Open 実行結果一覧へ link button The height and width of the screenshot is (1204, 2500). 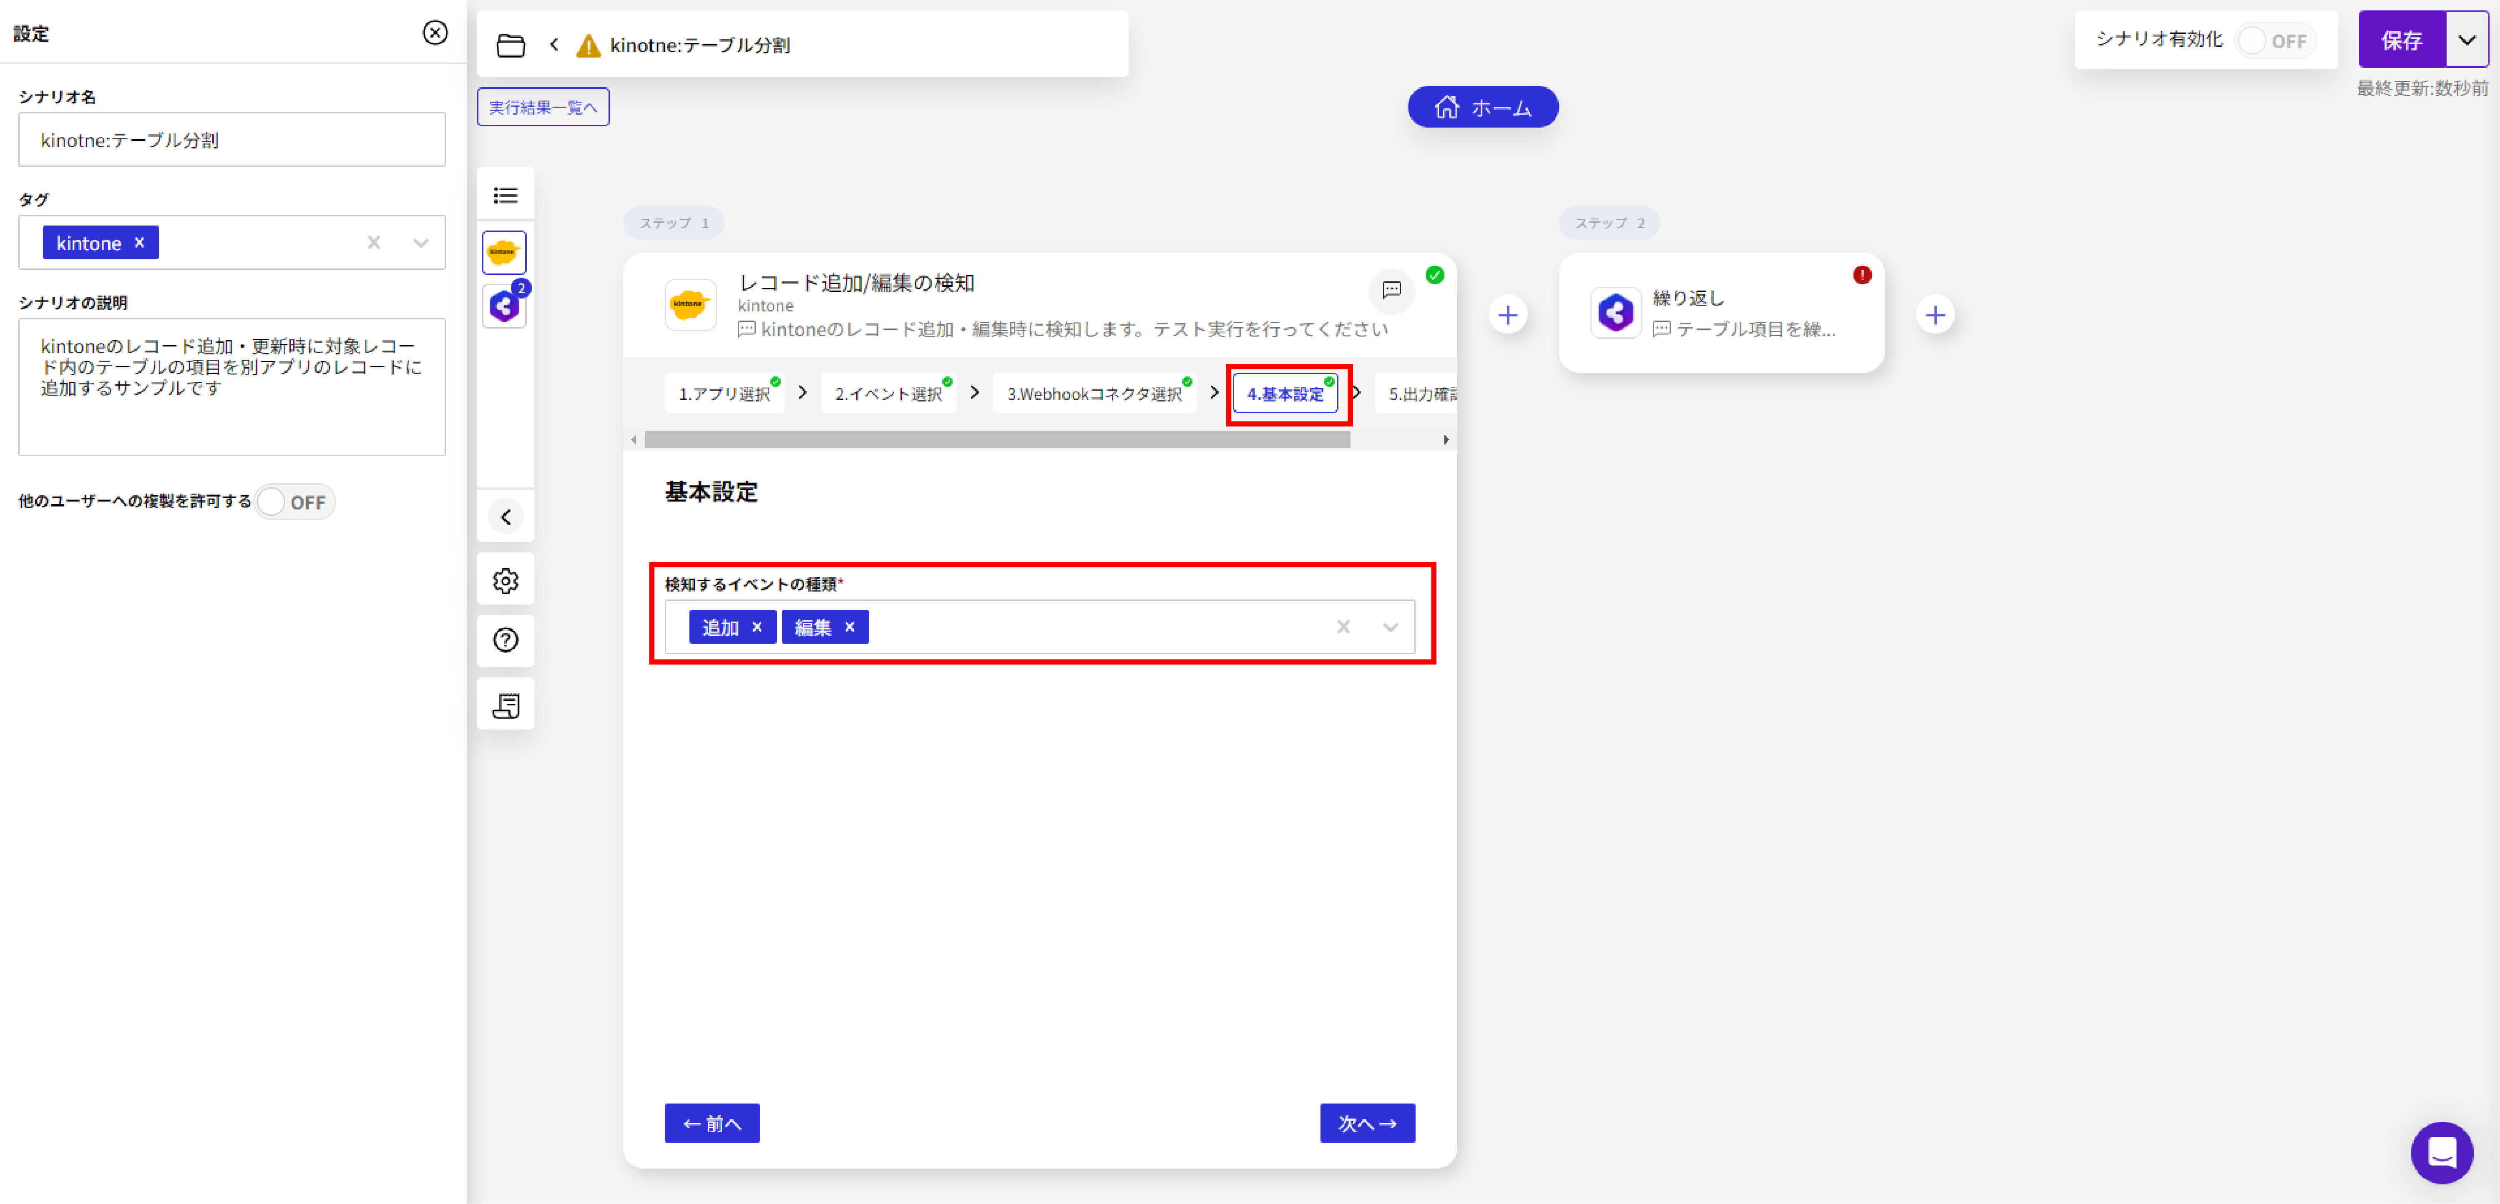(x=543, y=107)
